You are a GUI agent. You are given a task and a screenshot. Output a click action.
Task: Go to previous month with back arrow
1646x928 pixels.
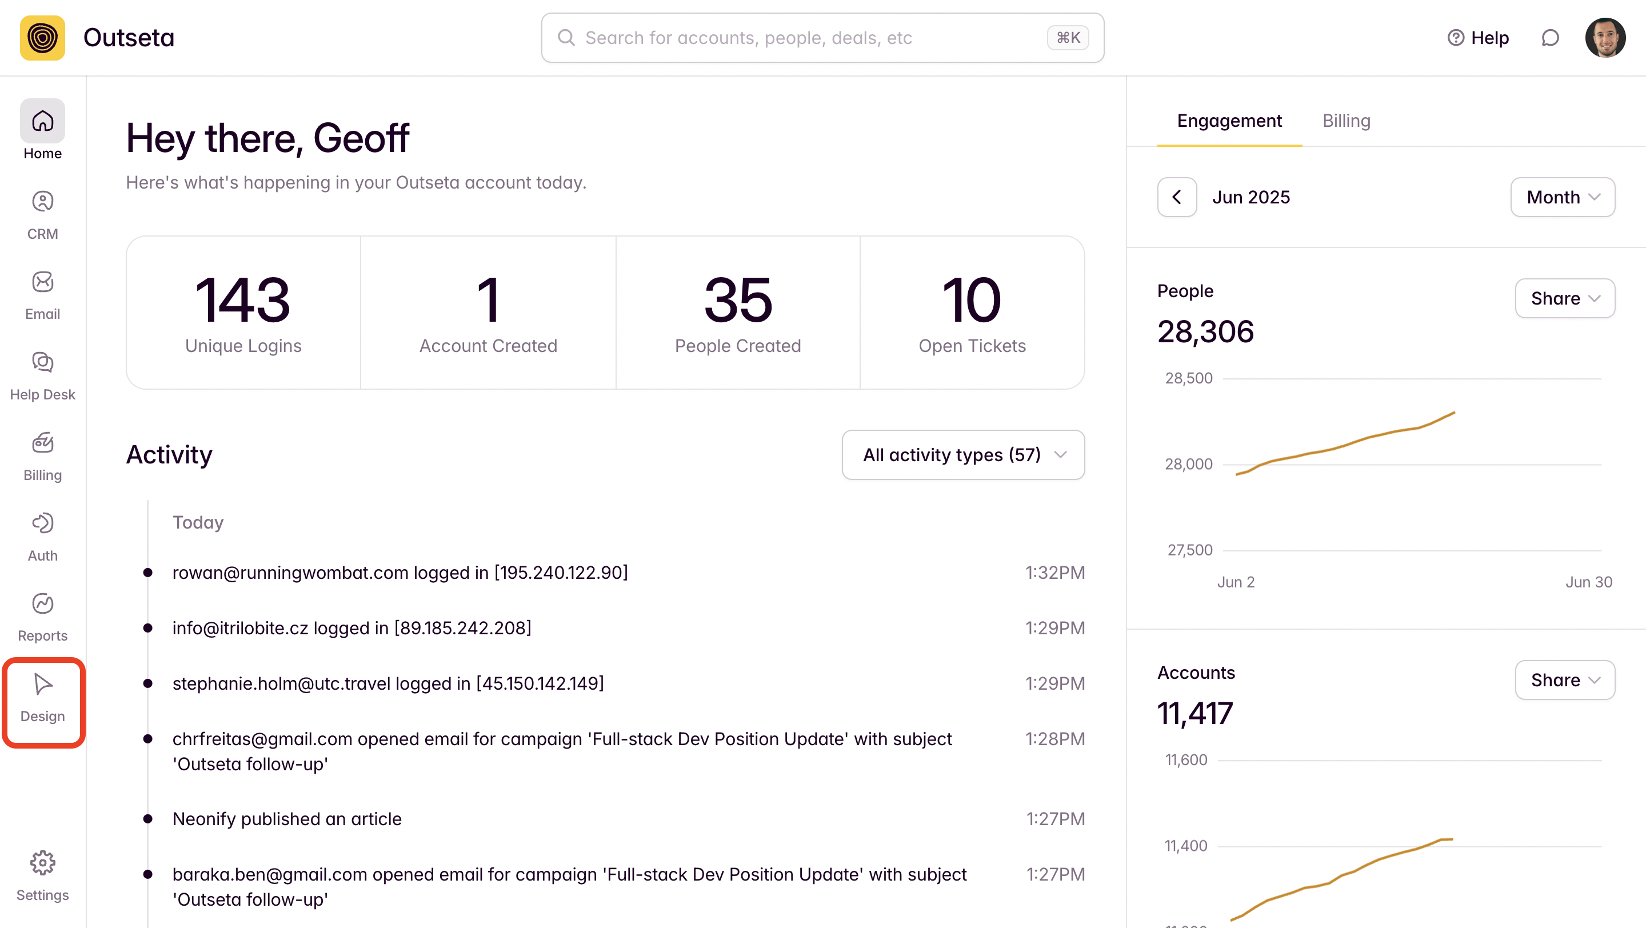(x=1176, y=197)
